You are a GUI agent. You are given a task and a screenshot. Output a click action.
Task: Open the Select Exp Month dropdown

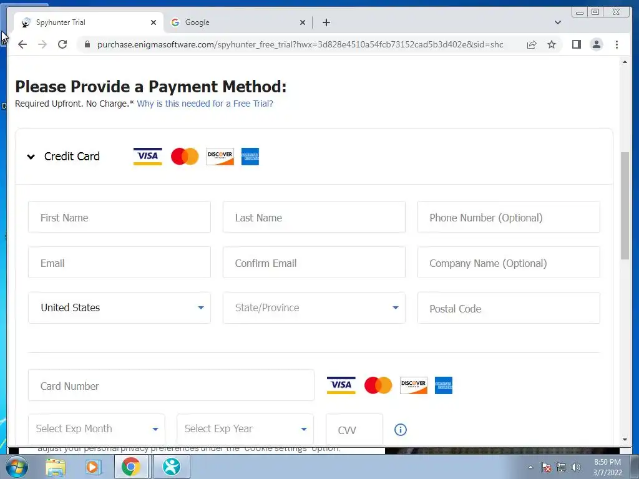(97, 429)
